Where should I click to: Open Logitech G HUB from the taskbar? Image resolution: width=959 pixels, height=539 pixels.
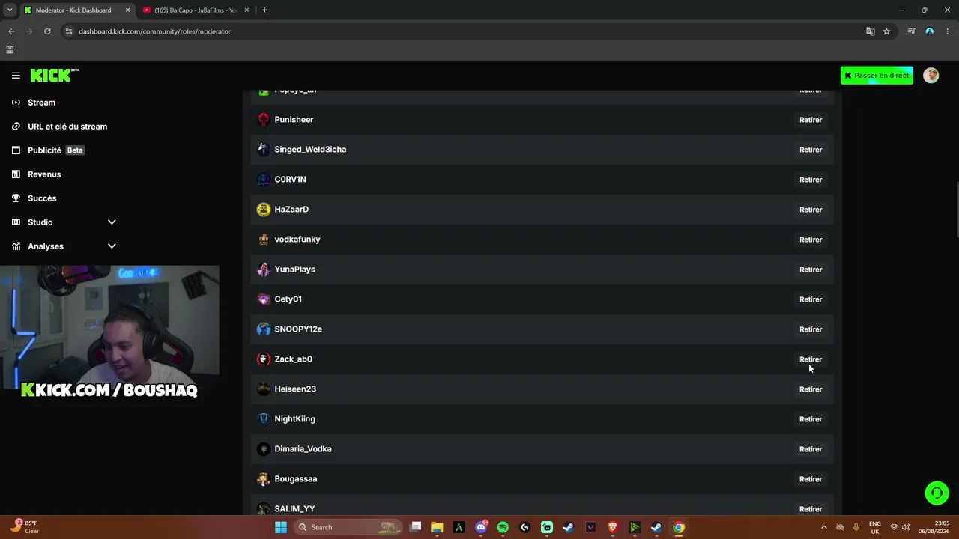[524, 527]
